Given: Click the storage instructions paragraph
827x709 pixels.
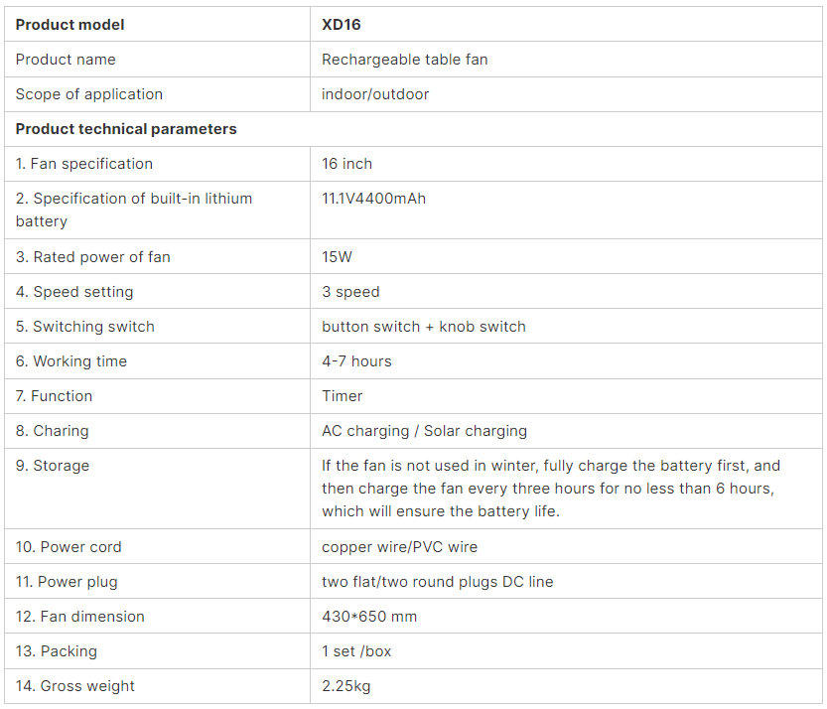Looking at the screenshot, I should point(551,489).
